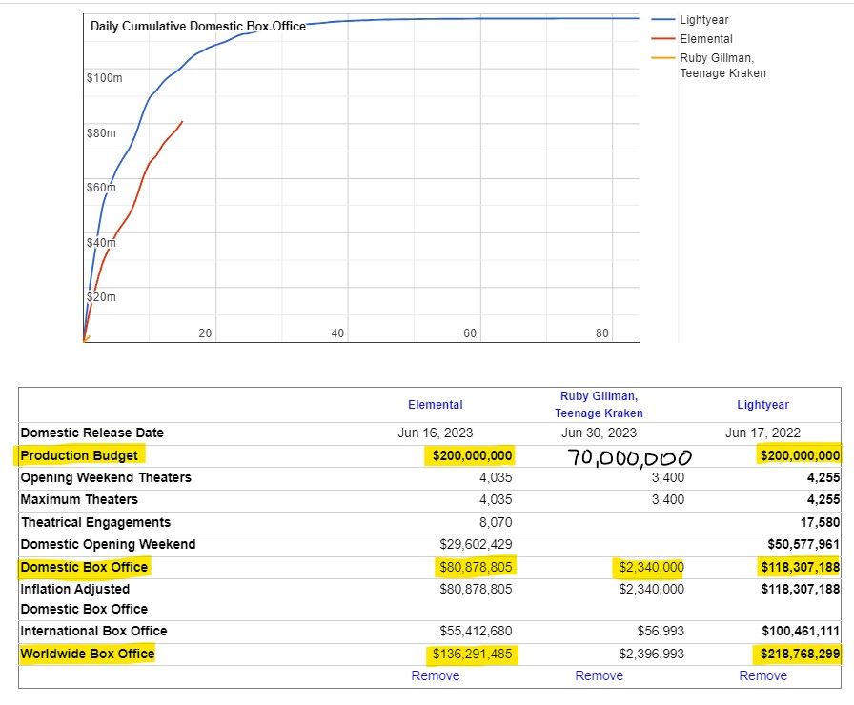The image size is (854, 705).
Task: Remove Elemental from the comparison table
Action: (x=435, y=675)
